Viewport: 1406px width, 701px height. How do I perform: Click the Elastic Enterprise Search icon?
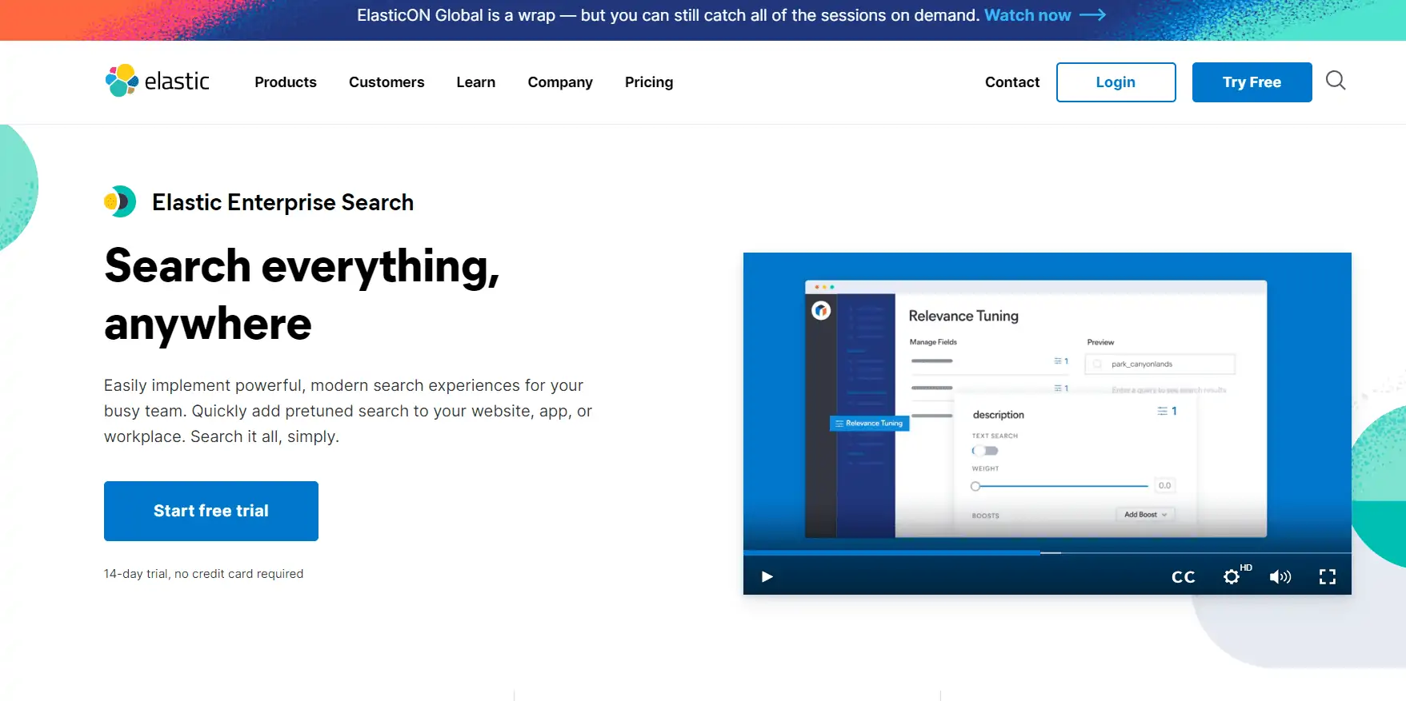120,202
